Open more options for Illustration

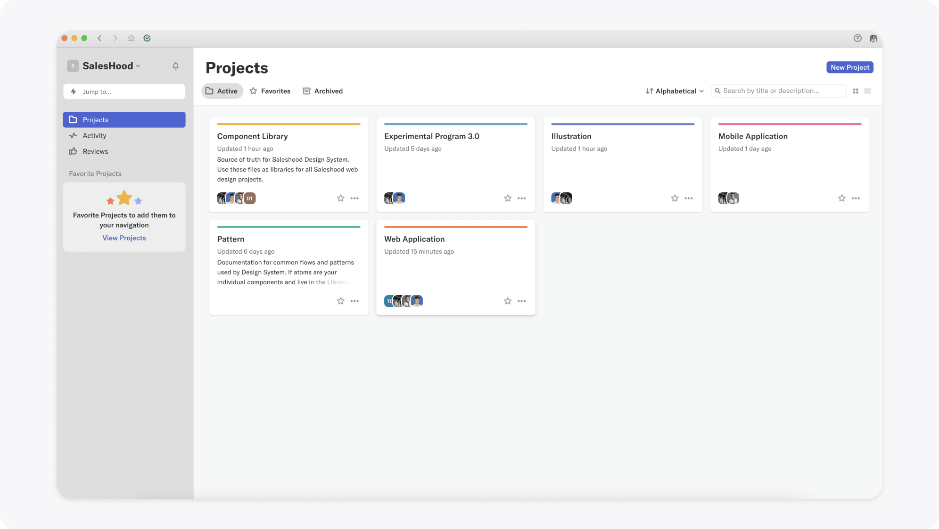tap(689, 198)
